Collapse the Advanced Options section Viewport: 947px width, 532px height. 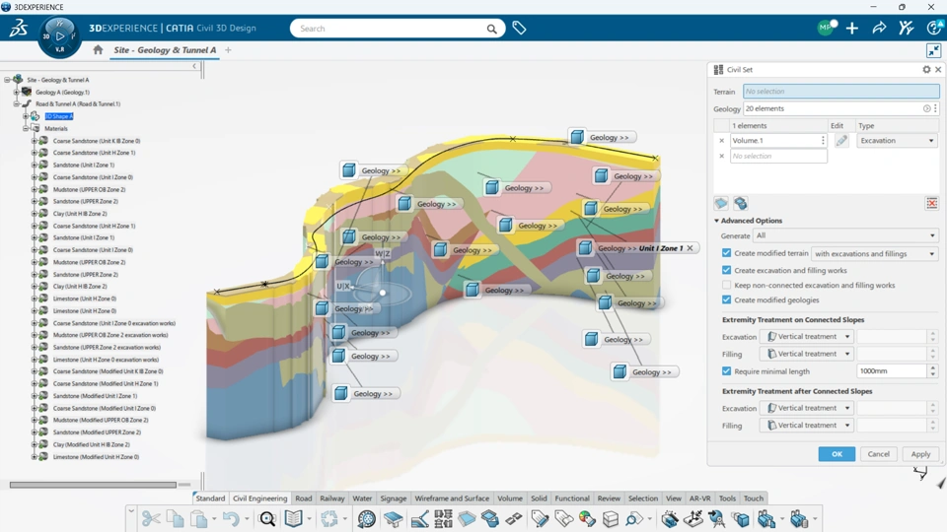(717, 221)
